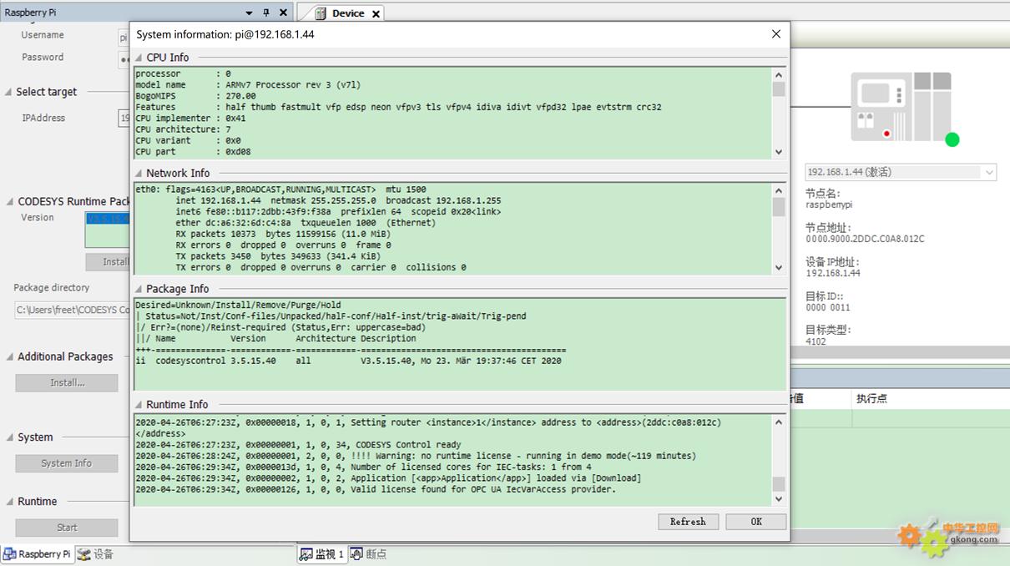Open the 192.168.1.44 (激活) device dropdown

coord(901,172)
